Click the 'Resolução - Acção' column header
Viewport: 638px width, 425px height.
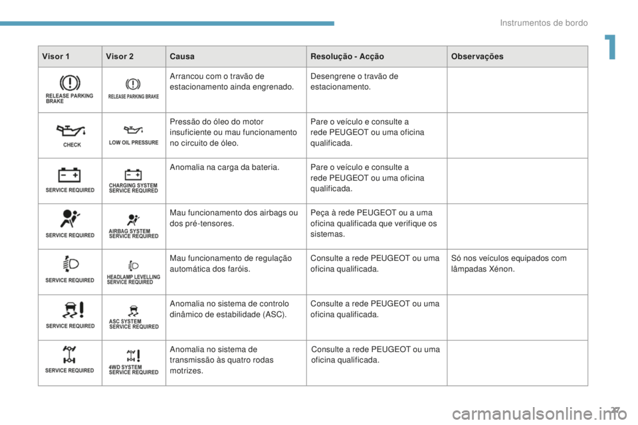pyautogui.click(x=347, y=56)
